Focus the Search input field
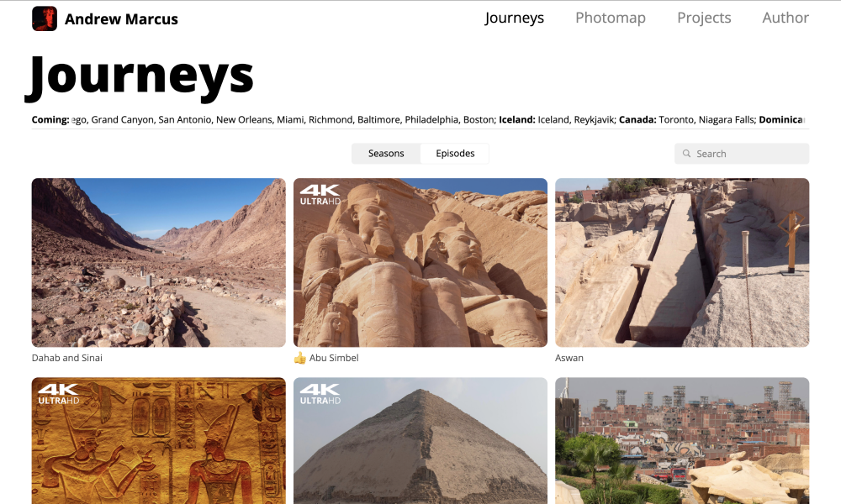 (x=742, y=154)
